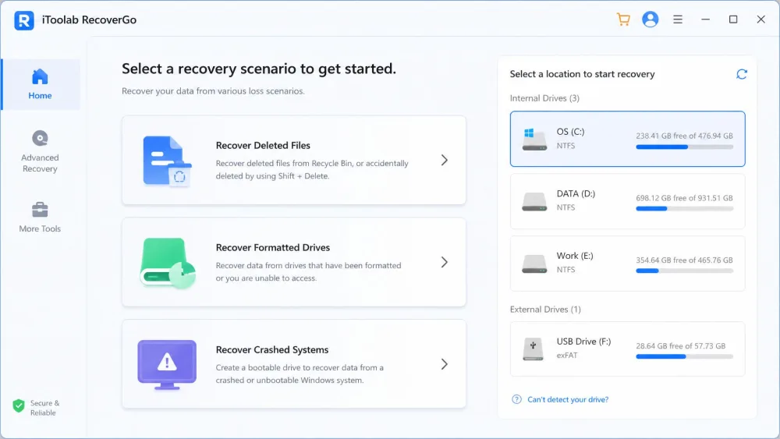The image size is (780, 439).
Task: Expand the Recover Formatted Drives chevron
Action: (x=445, y=262)
